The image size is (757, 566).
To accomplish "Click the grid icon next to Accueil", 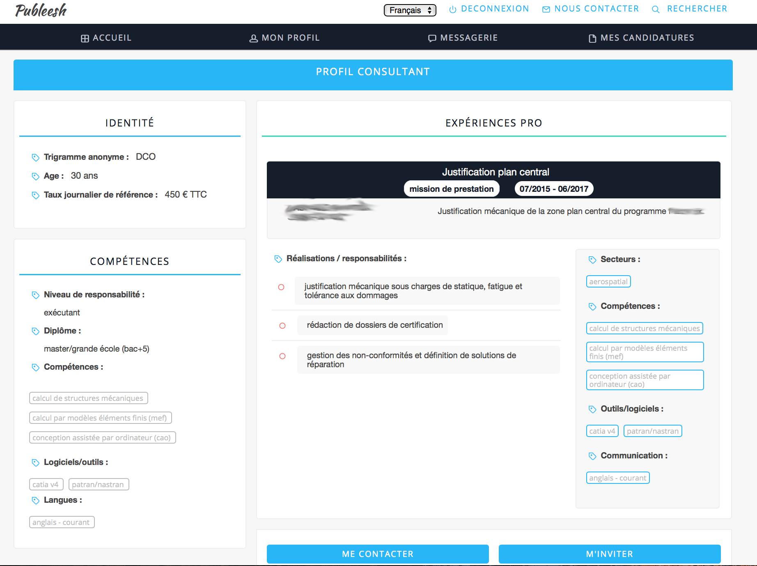I will tap(85, 38).
